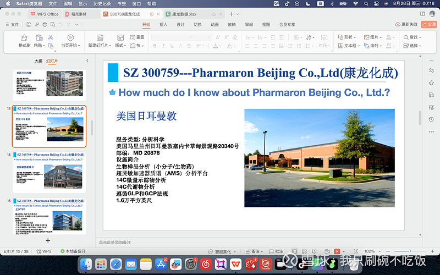Click the Print icon in quick toolbar
This screenshot has height=275, width=440.
pos(45,25)
